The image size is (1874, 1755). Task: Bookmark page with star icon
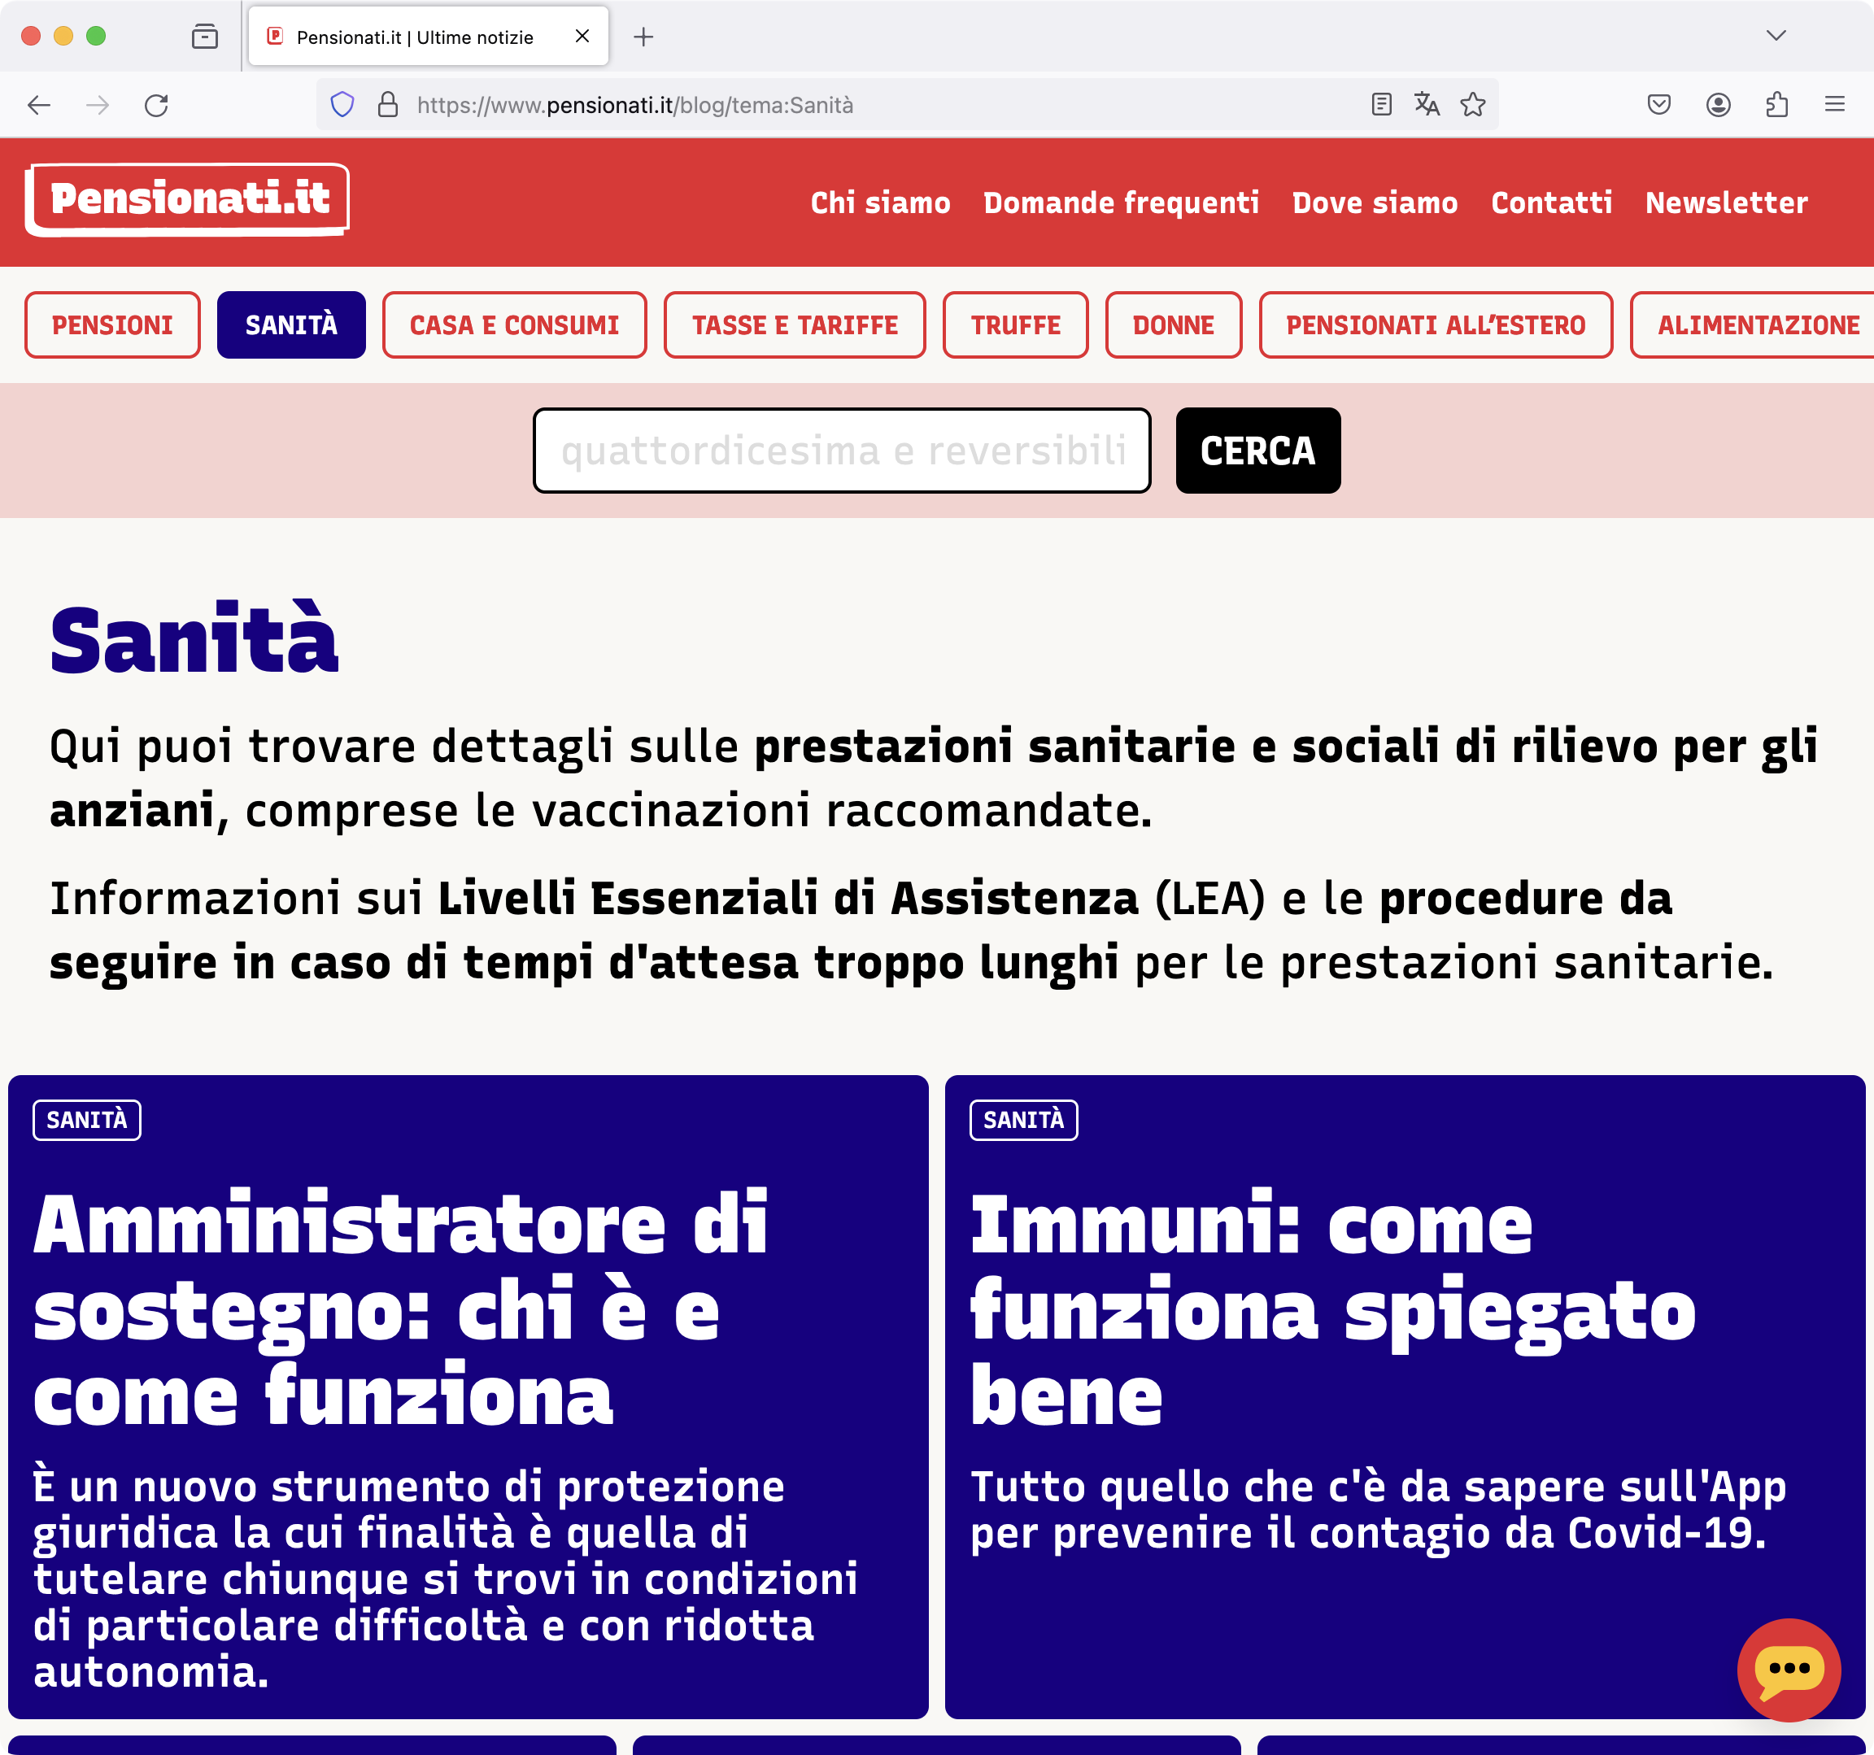pyautogui.click(x=1472, y=105)
